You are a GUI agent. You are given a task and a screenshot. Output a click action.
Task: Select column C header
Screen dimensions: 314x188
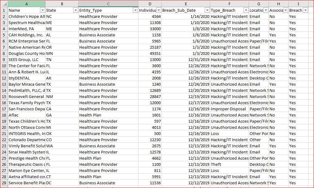coord(108,4)
